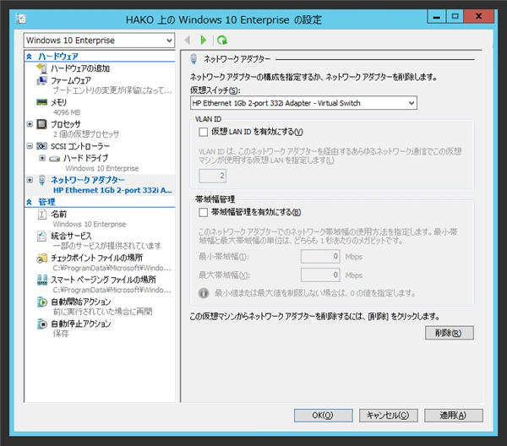507x446 pixels.
Task: Click the Network Adapter tree icon
Action: 41,180
